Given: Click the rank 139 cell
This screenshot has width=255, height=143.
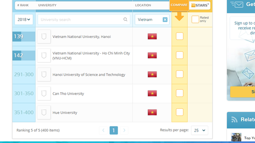Looking at the screenshot, I should (24, 36).
